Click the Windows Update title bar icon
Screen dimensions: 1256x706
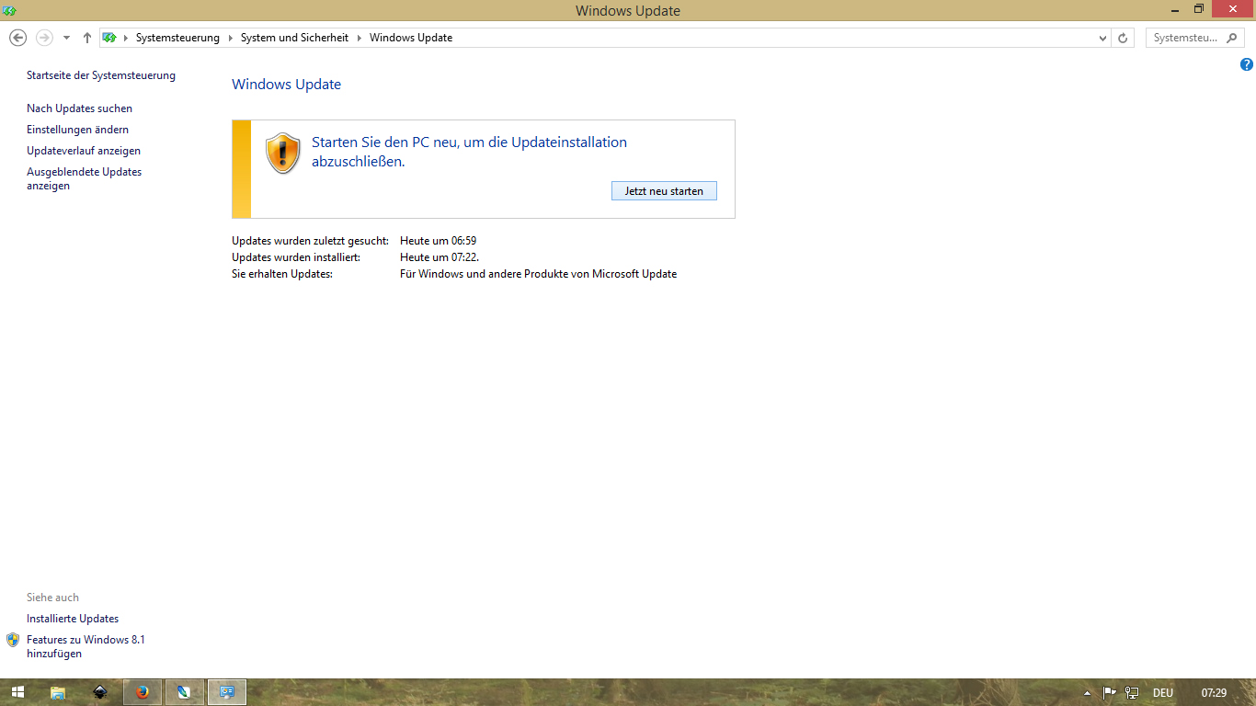(9, 10)
